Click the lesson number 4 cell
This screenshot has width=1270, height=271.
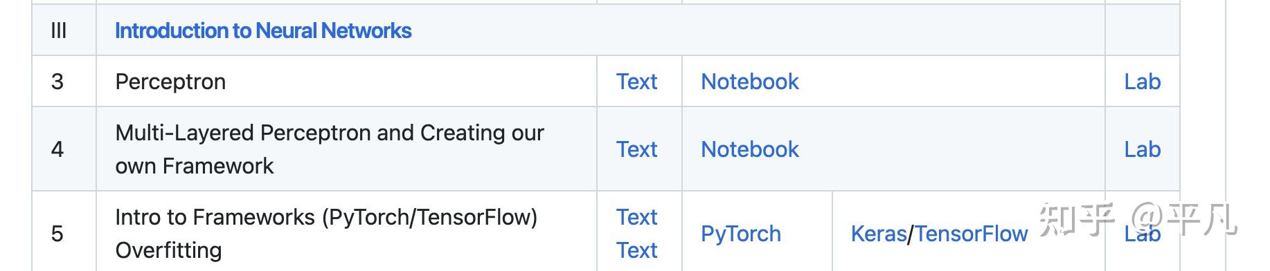tap(64, 149)
